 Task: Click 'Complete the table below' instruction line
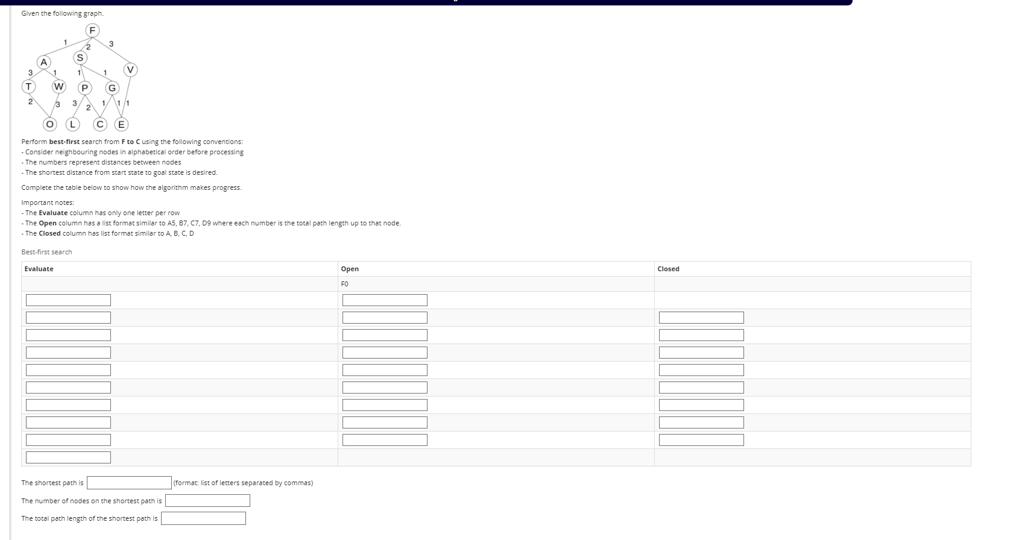(x=131, y=187)
